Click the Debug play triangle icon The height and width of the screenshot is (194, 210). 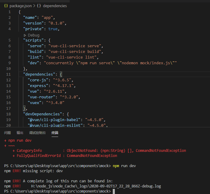(25, 35)
